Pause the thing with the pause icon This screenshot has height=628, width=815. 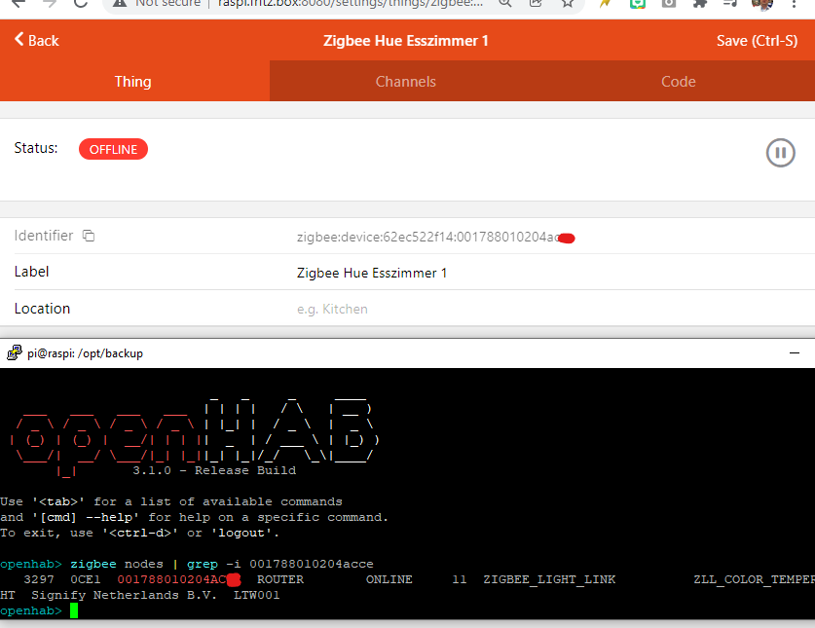click(780, 153)
